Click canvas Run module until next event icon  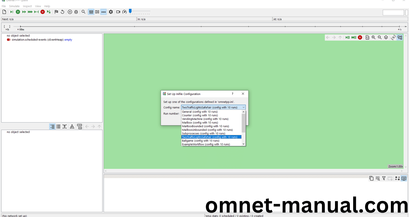348,37
